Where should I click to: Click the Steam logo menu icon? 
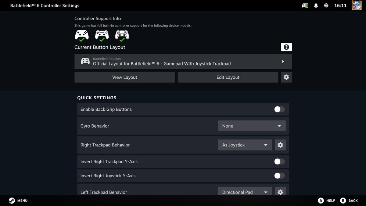point(12,200)
